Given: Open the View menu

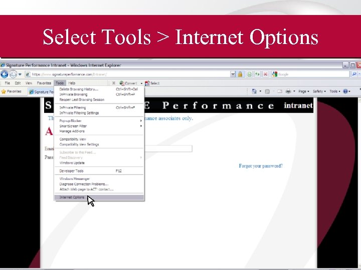Looking at the screenshot, I should click(x=29, y=83).
